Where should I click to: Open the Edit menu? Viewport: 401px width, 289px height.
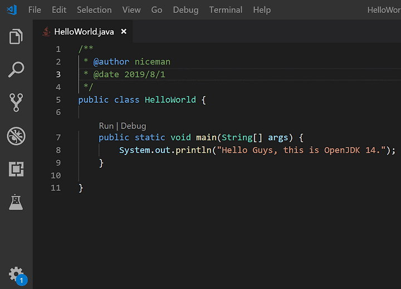point(59,10)
